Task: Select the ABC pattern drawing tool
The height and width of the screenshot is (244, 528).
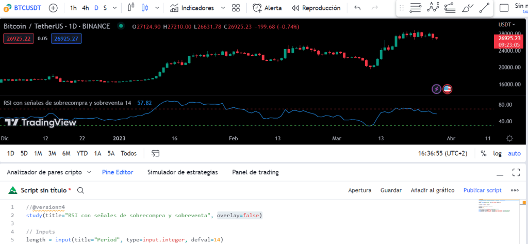Action: (x=433, y=7)
